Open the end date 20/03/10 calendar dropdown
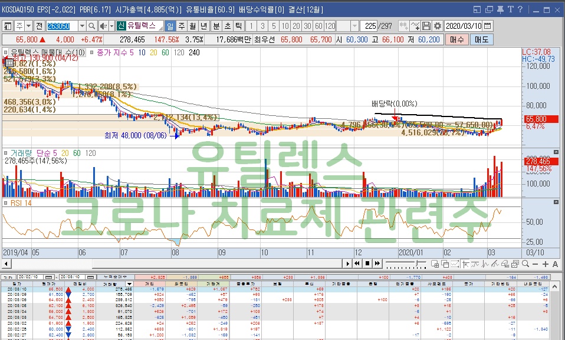The height and width of the screenshot is (340, 565). click(91, 277)
